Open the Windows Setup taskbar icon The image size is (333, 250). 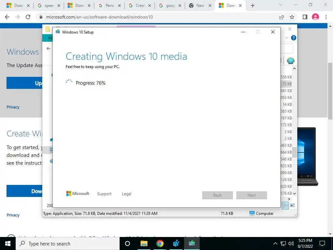coord(192,243)
